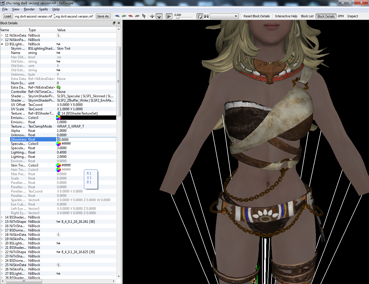Close the Block Details panel
Image resolution: width=369 pixels, height=284 pixels.
119,23
